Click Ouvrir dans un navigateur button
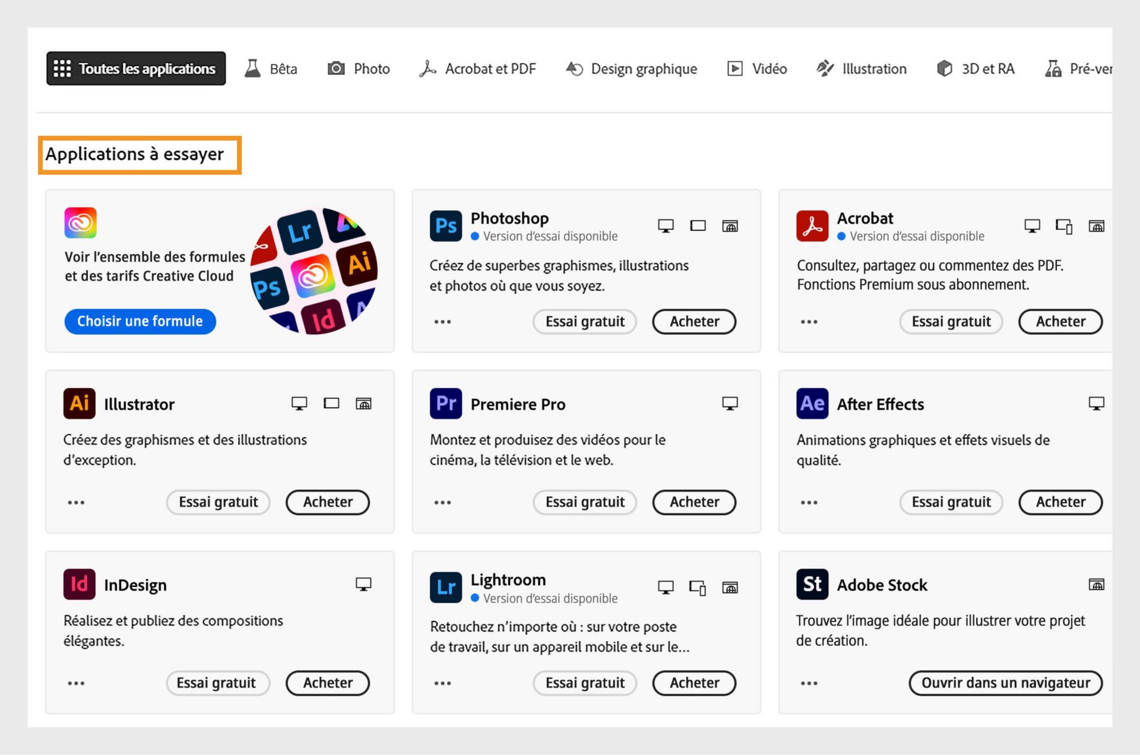 coord(1006,683)
